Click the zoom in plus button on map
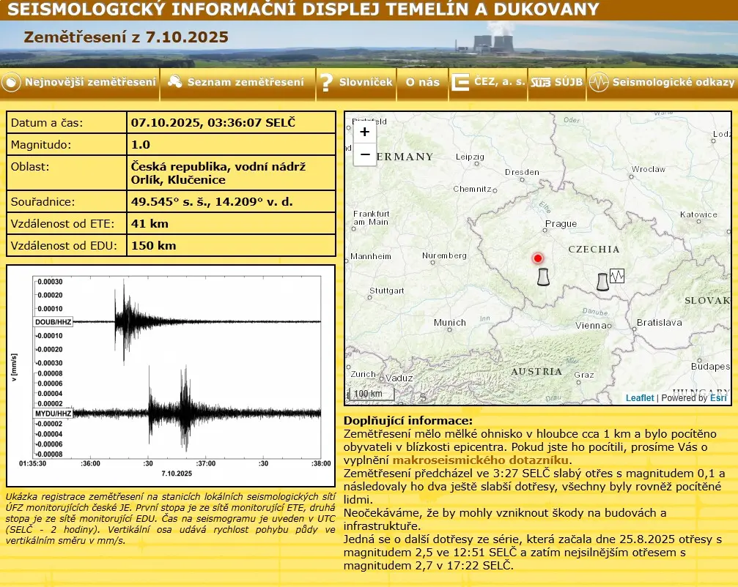Viewport: 738px width, 587px height. pyautogui.click(x=365, y=132)
